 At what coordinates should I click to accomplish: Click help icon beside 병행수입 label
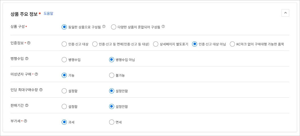point(27,58)
